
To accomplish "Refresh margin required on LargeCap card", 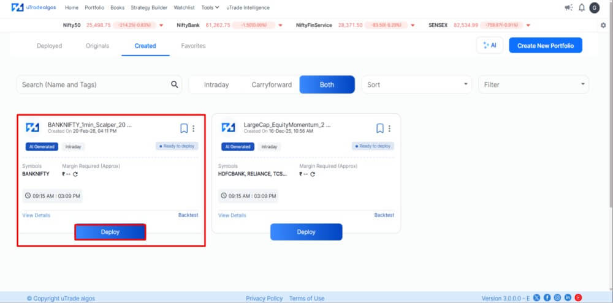I will (x=313, y=174).
